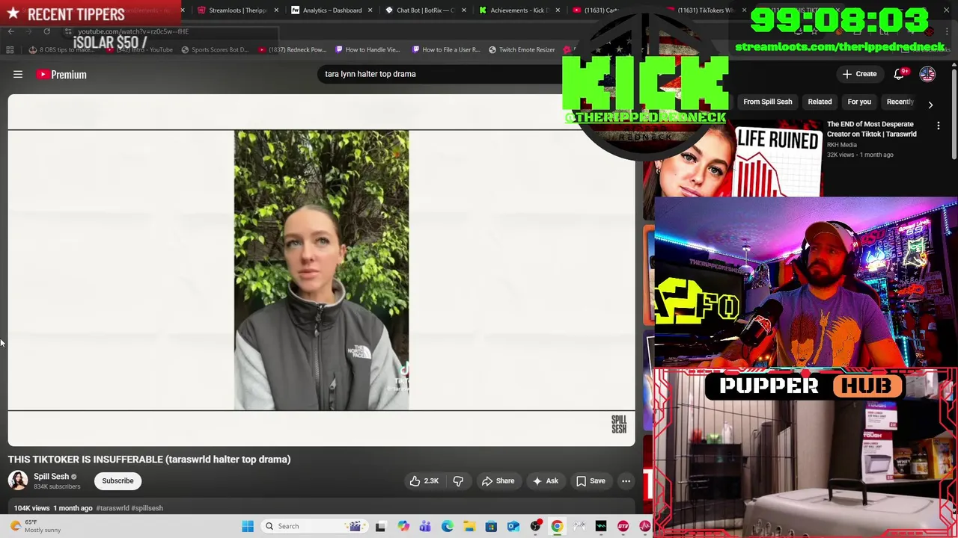This screenshot has width=958, height=538.
Task: Open Microsoft Teams on taskbar
Action: (425, 526)
